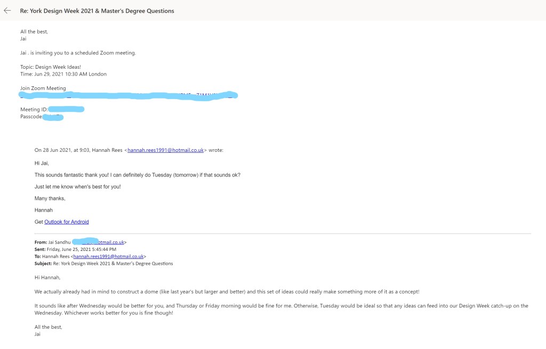Image resolution: width=546 pixels, height=349 pixels.
Task: Click the redacted Passcode value
Action: pyautogui.click(x=53, y=117)
